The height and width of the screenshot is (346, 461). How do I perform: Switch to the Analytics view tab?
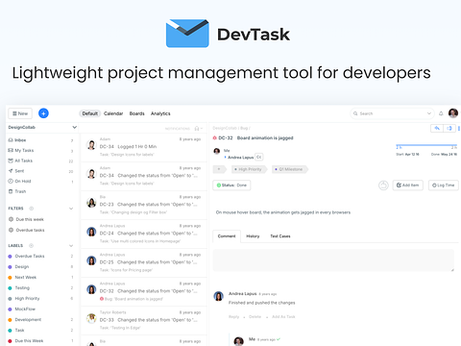tap(160, 113)
